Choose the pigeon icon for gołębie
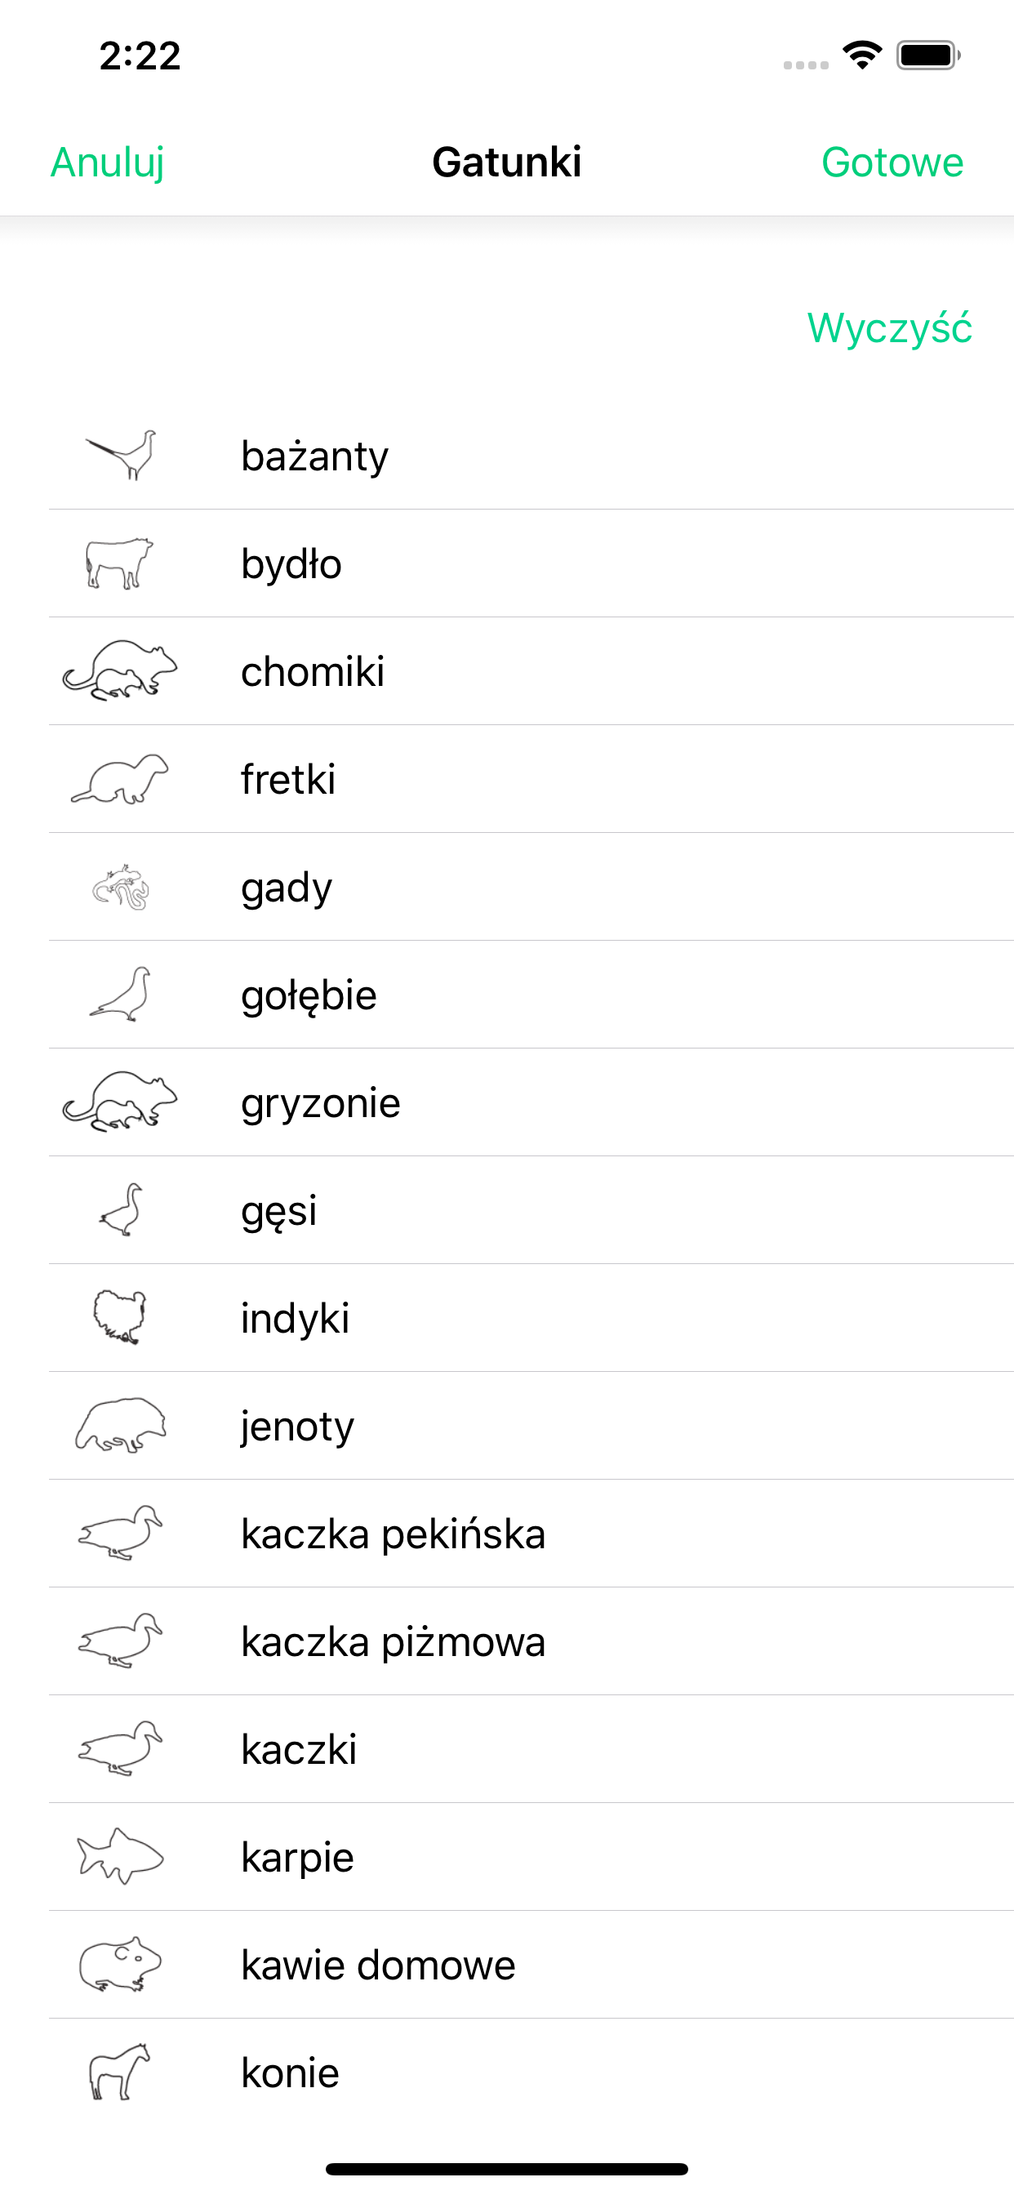This screenshot has height=2195, width=1014. coord(120,995)
